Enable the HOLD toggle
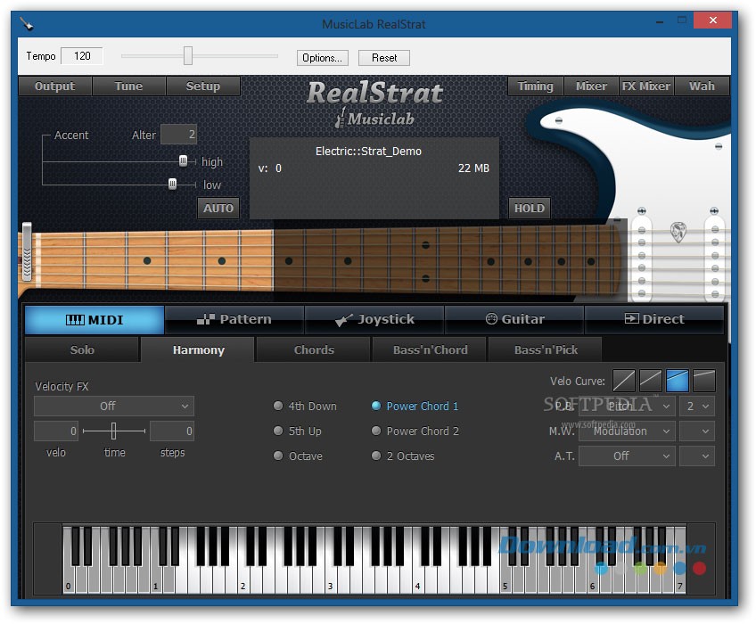The width and height of the screenshot is (756, 624). click(529, 208)
